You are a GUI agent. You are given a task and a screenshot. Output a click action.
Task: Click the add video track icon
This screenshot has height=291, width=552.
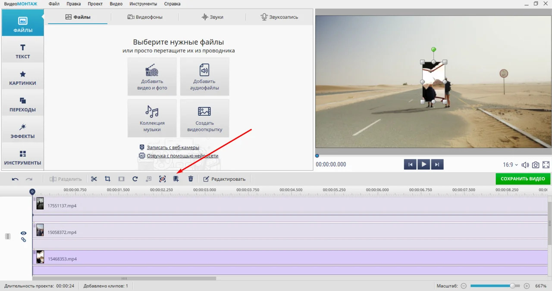click(176, 179)
